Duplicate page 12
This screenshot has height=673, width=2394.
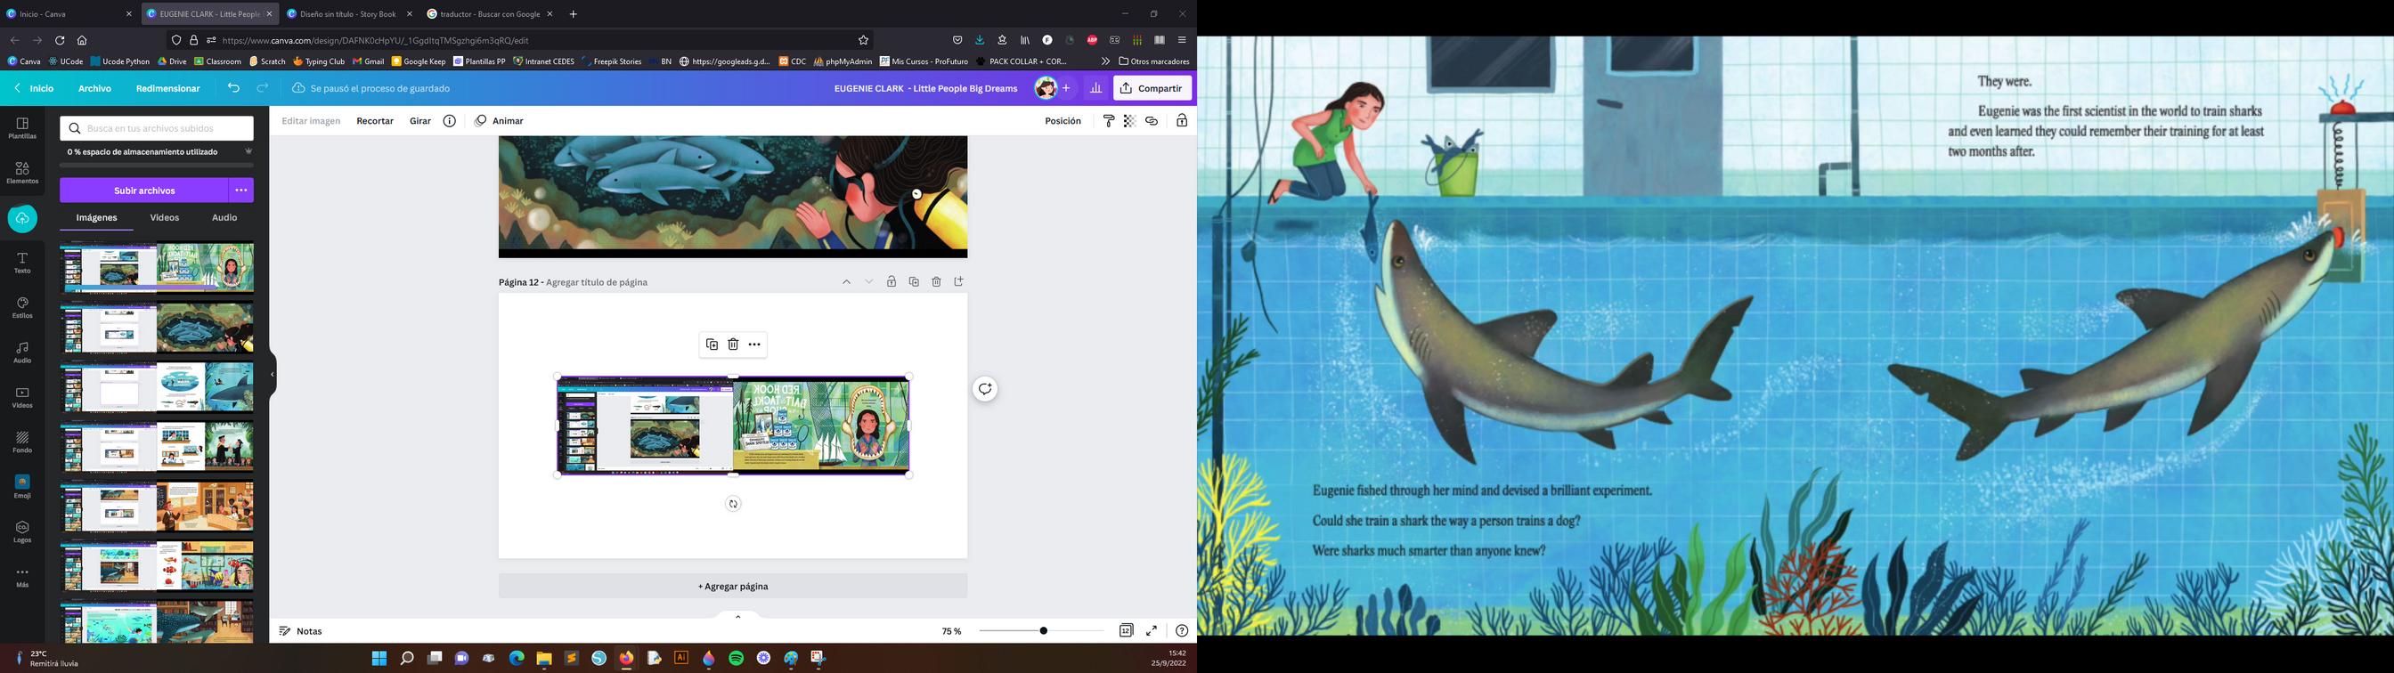[x=914, y=281]
